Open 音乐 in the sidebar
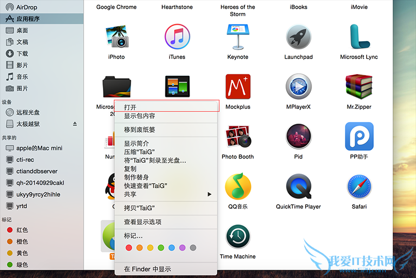The width and height of the screenshot is (416, 278). pyautogui.click(x=42, y=77)
